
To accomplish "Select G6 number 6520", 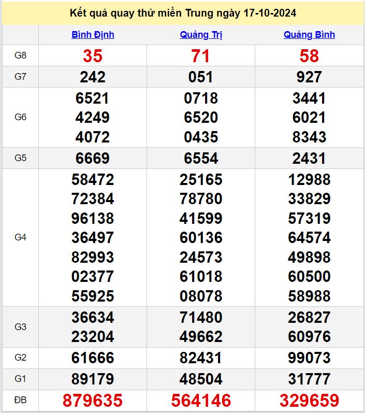I will [x=201, y=118].
